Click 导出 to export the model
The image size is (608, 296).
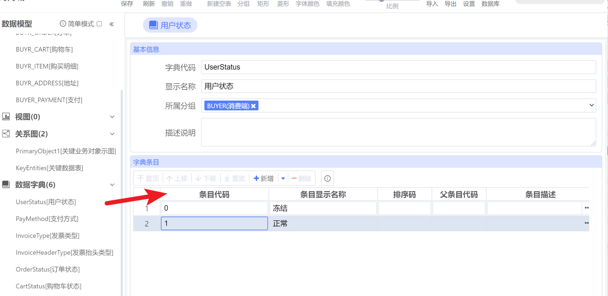[450, 4]
